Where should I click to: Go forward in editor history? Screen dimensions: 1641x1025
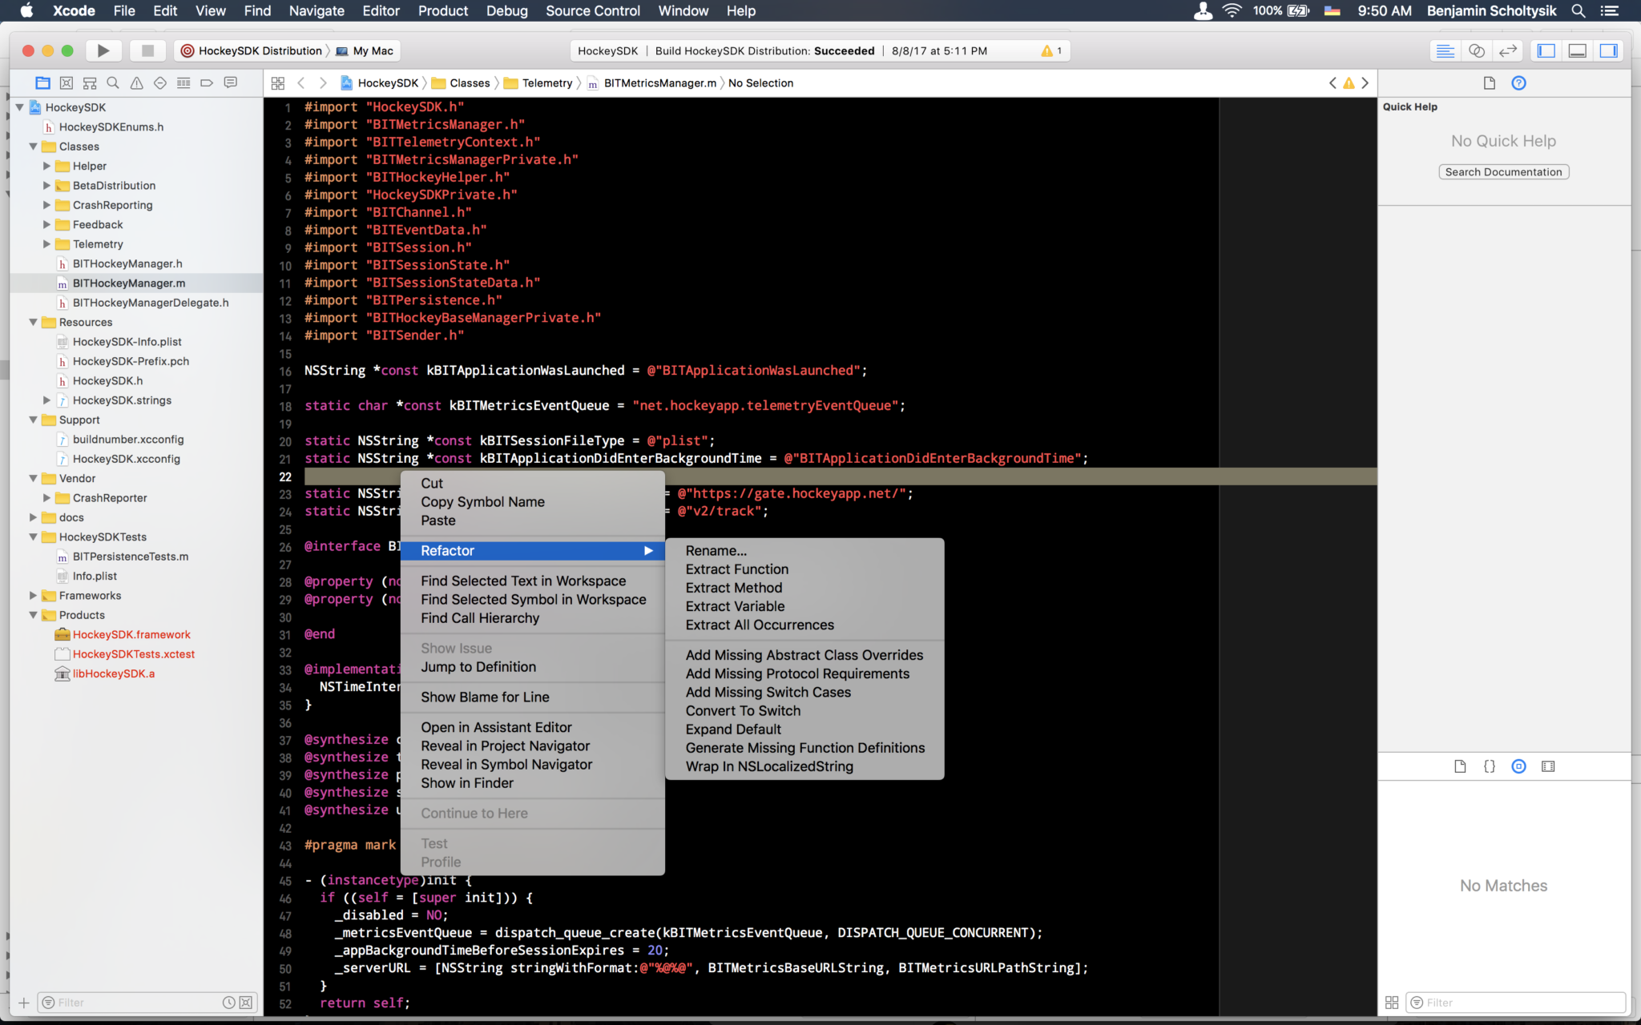pyautogui.click(x=323, y=82)
